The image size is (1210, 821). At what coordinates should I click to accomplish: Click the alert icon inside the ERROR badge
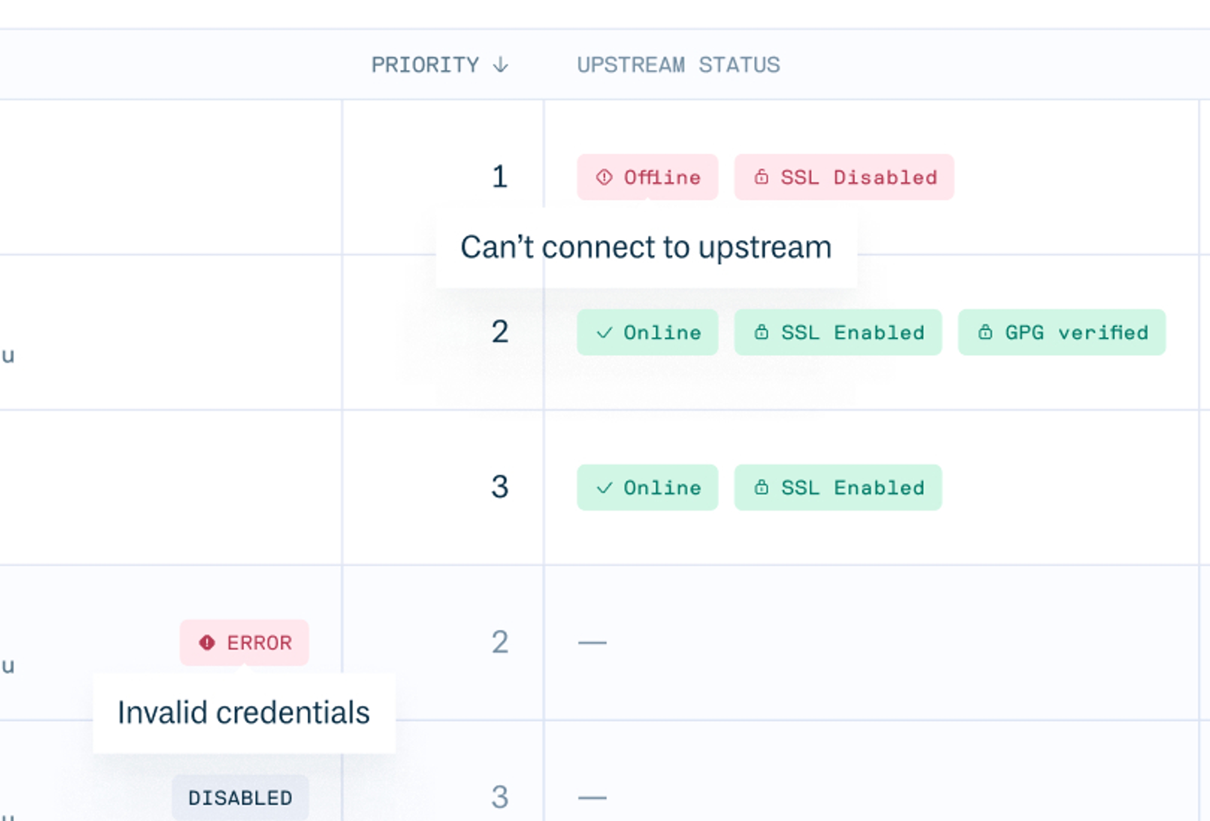pos(207,642)
